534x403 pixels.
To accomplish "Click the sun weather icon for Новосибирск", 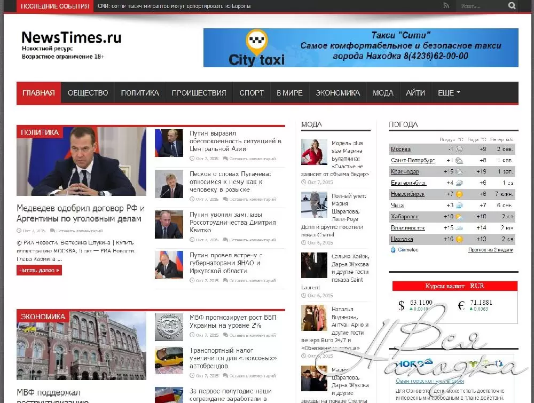I will tap(459, 194).
